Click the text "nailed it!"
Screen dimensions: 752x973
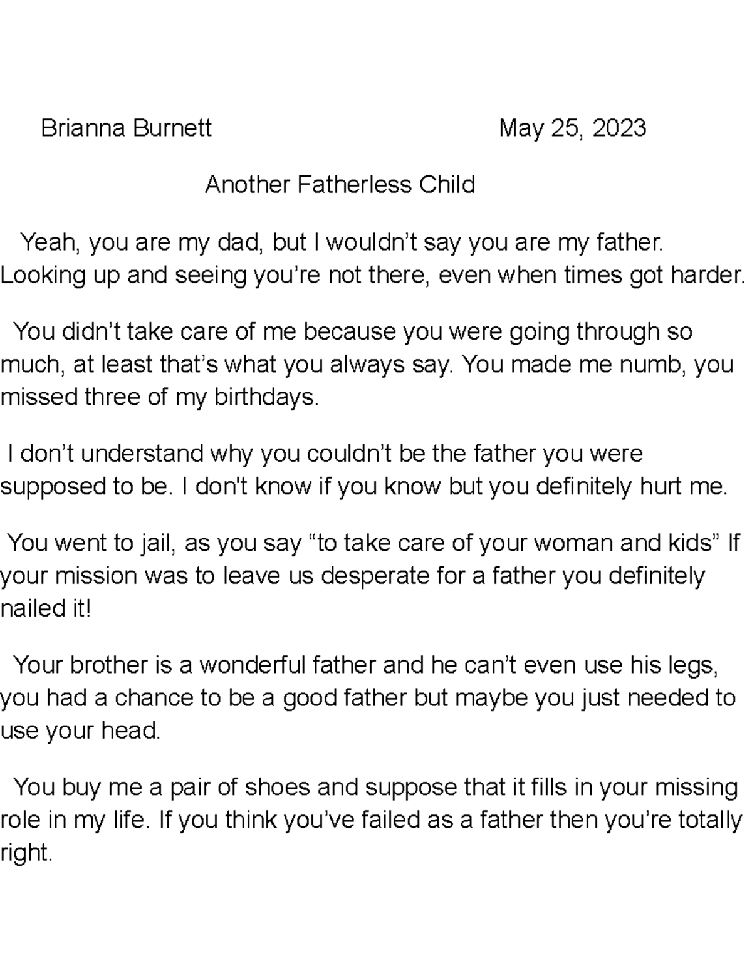[x=46, y=608]
